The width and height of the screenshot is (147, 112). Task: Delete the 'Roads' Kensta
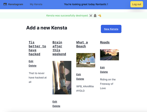tap(104, 72)
